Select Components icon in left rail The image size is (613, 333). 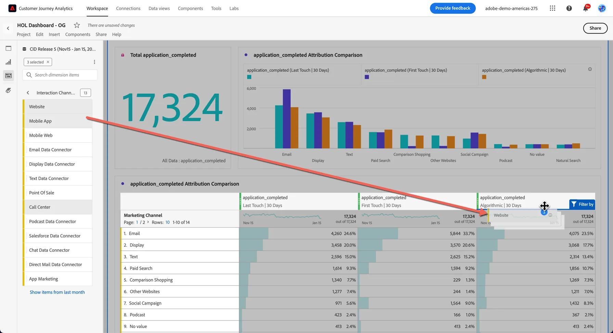(x=9, y=76)
